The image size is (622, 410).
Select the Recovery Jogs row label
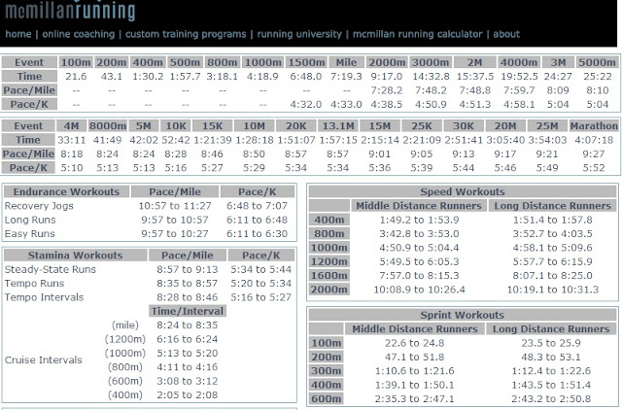[x=39, y=206]
